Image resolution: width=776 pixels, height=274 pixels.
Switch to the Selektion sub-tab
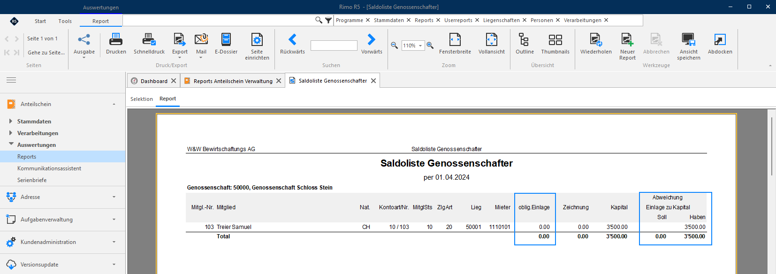click(x=142, y=99)
